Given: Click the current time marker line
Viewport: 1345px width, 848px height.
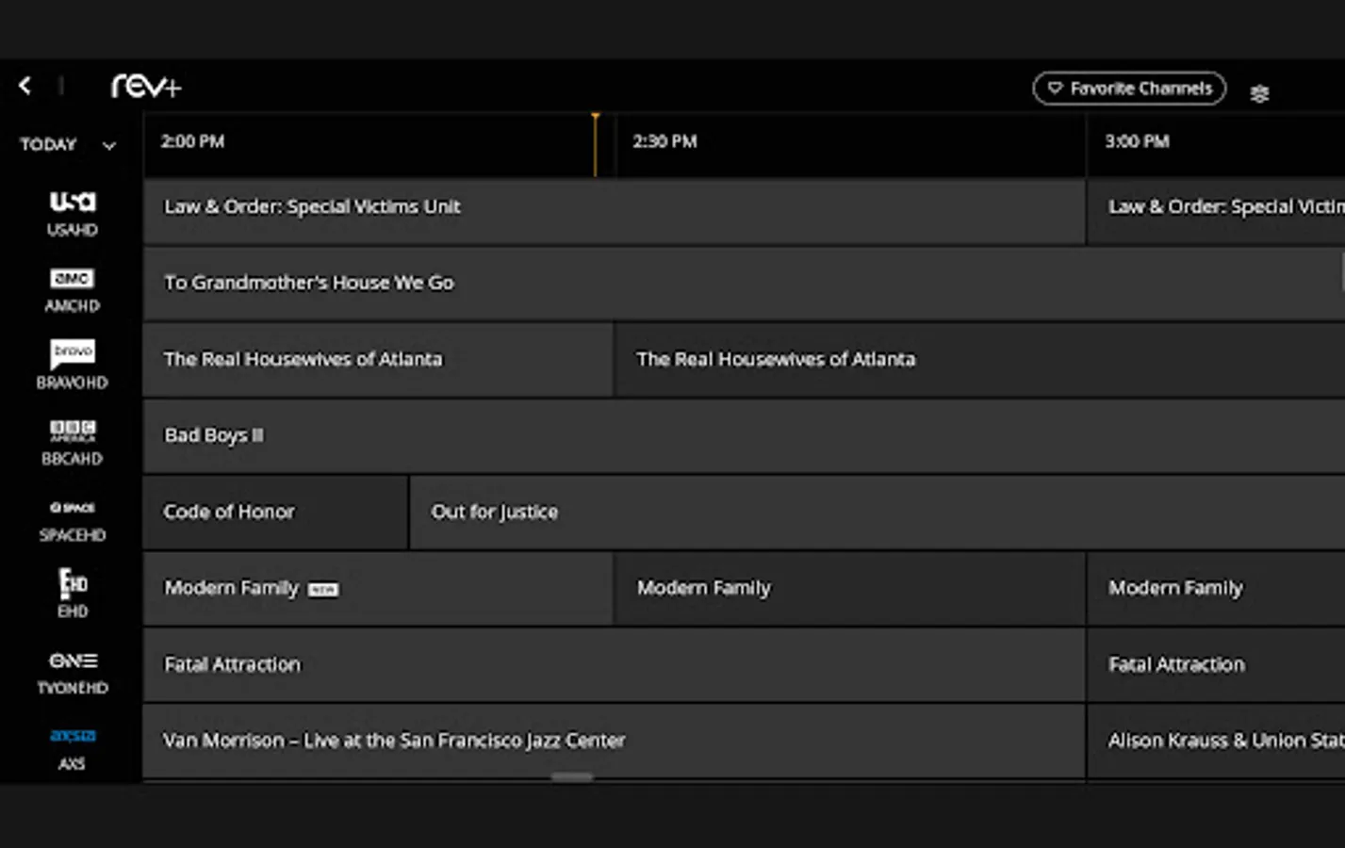Looking at the screenshot, I should click(595, 145).
